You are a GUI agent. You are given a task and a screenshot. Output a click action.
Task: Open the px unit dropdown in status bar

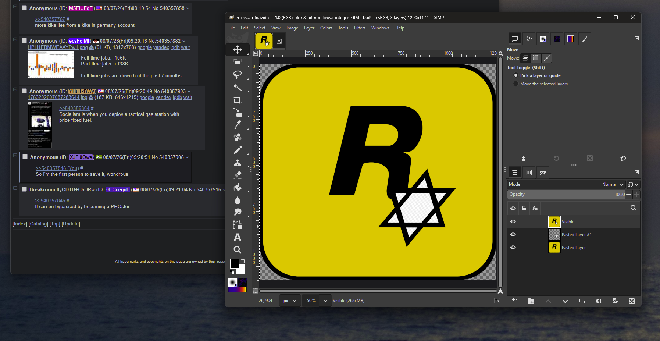(x=290, y=301)
